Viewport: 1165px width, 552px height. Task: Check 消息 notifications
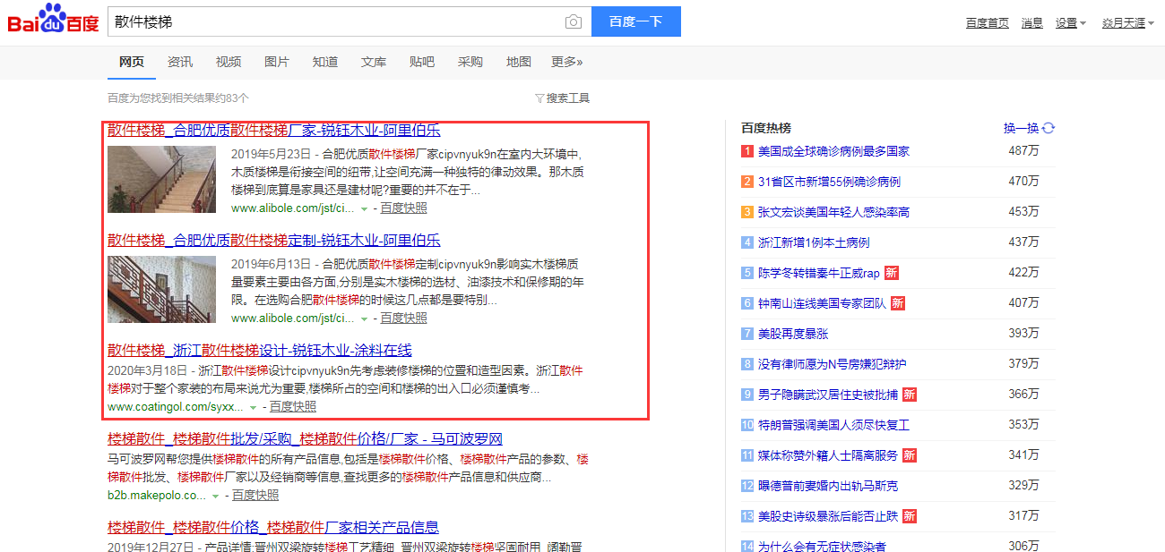1031,22
